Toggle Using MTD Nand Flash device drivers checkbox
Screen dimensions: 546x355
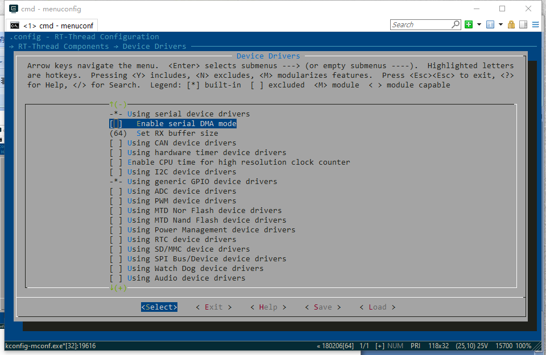pos(116,220)
